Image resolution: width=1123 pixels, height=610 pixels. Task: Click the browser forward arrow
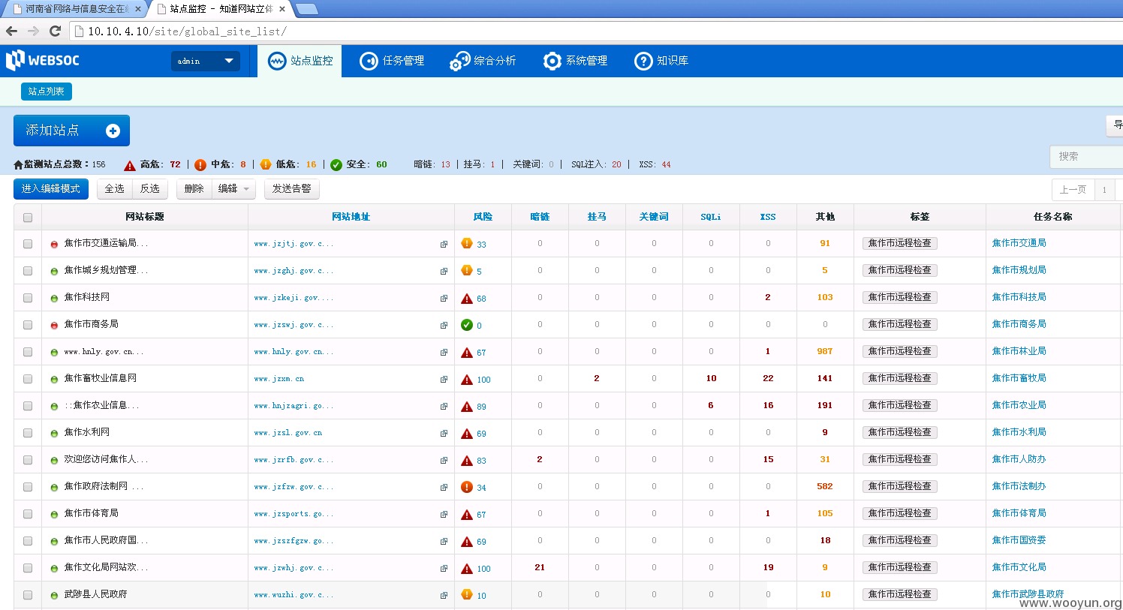click(33, 31)
